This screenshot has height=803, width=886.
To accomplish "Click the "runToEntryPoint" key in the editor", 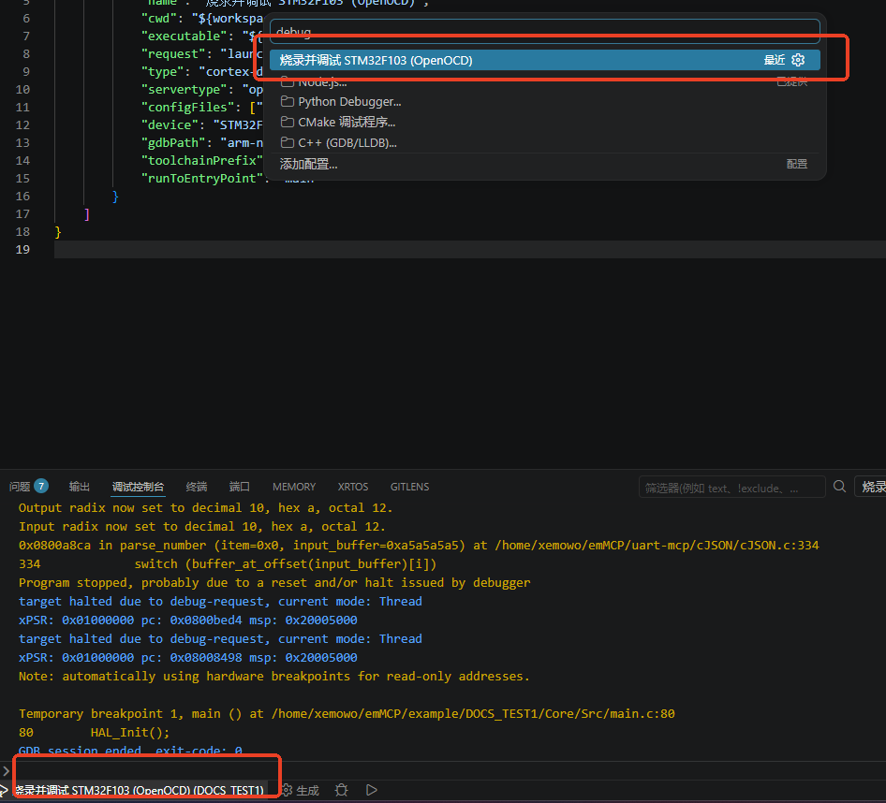I will [x=201, y=178].
